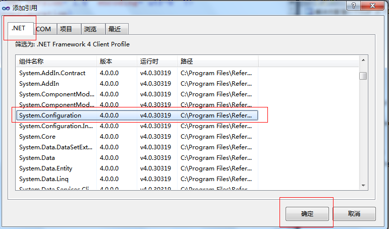
Task: Select System.AddIn.Contract row
Action: 137,73
